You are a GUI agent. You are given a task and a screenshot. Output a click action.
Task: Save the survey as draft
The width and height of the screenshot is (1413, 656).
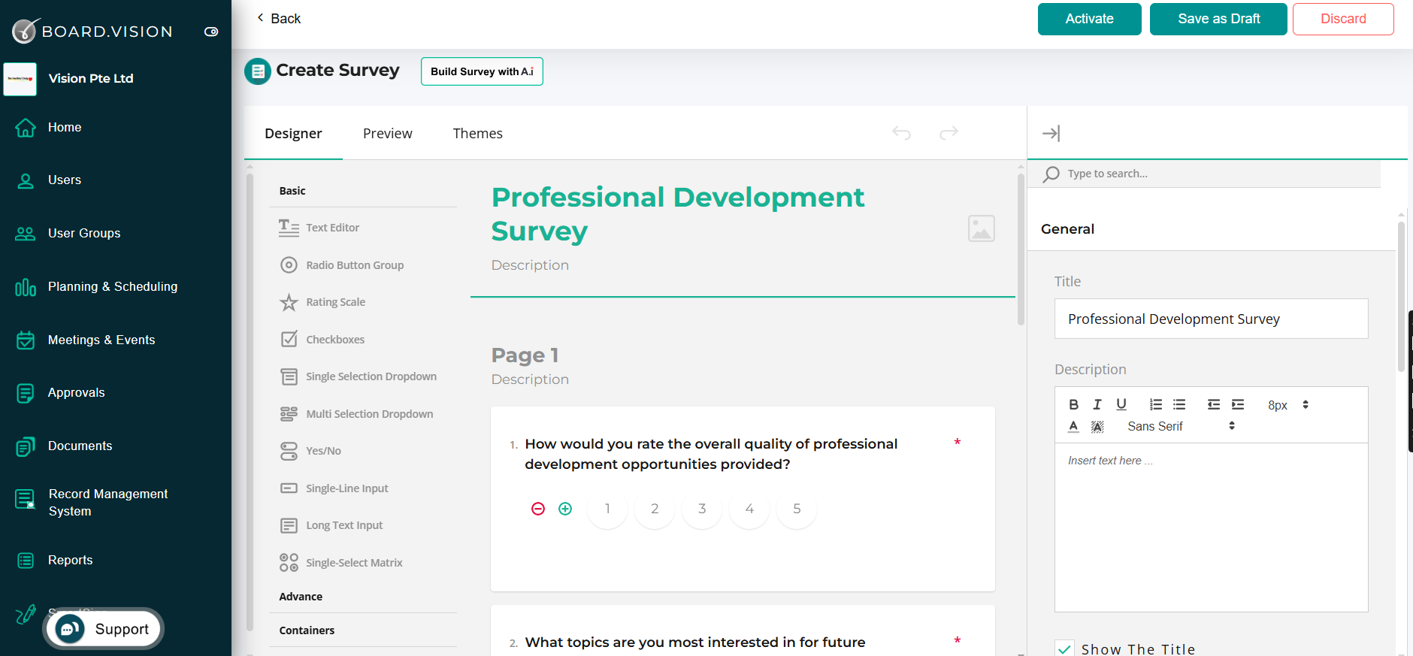pyautogui.click(x=1218, y=19)
